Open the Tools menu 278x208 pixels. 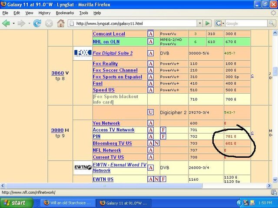tap(83, 13)
